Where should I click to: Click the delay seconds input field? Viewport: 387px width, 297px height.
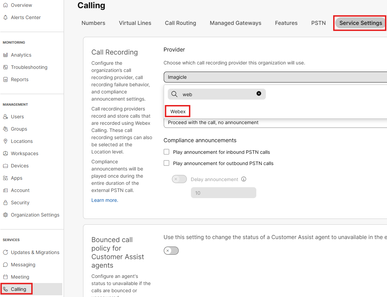coord(223,193)
